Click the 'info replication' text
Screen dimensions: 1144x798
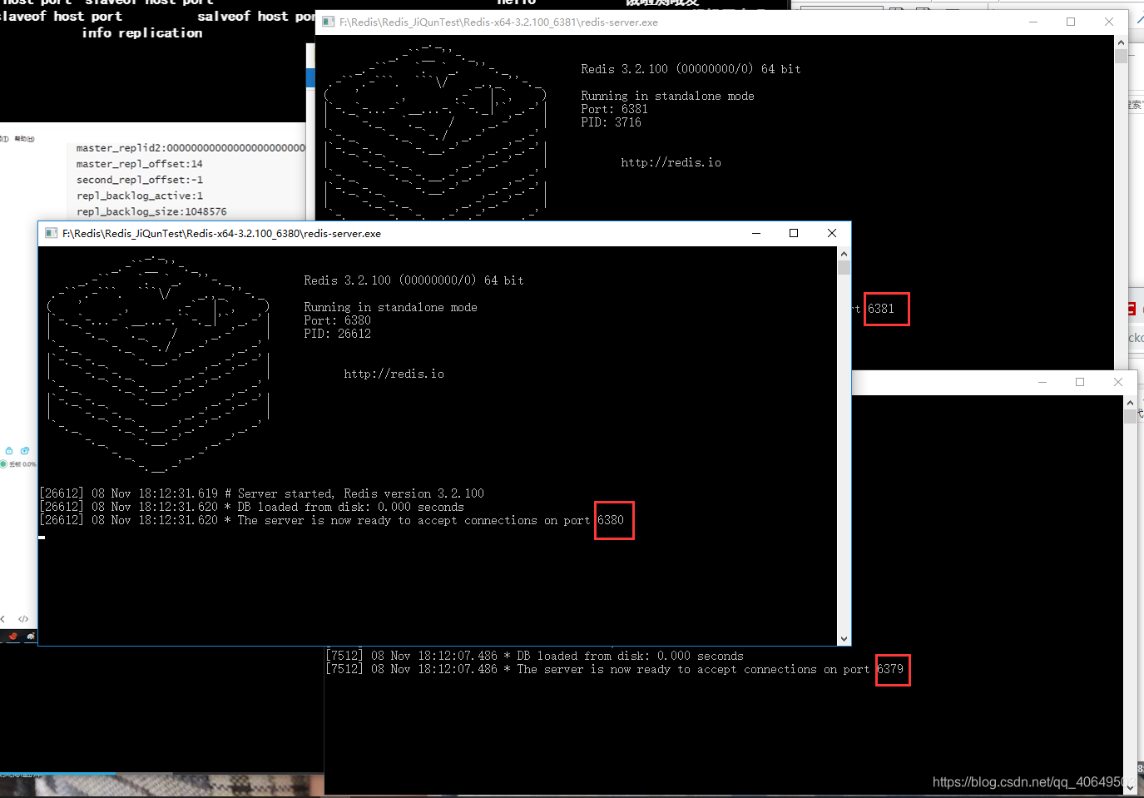[142, 32]
